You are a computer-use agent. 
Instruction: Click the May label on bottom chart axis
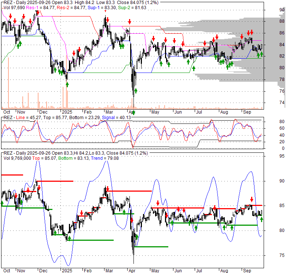click(x=155, y=271)
